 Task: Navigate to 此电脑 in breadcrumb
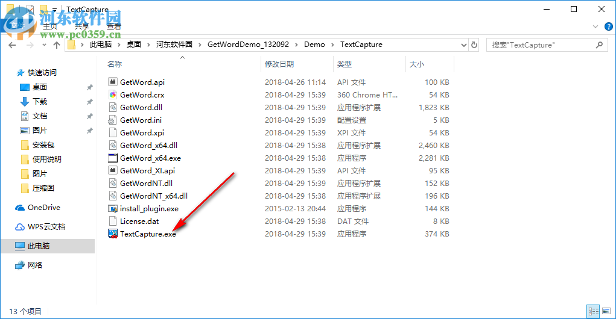pos(101,45)
